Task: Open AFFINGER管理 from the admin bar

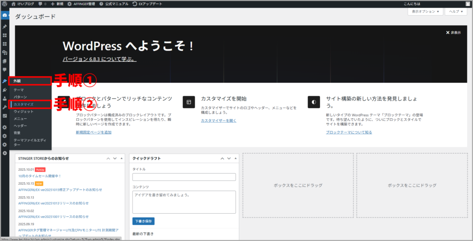Action: (x=81, y=4)
